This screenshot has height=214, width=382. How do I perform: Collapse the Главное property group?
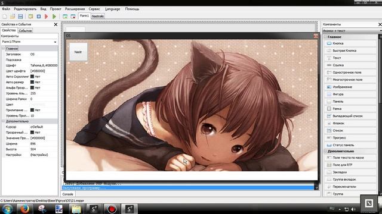(x=4, y=49)
